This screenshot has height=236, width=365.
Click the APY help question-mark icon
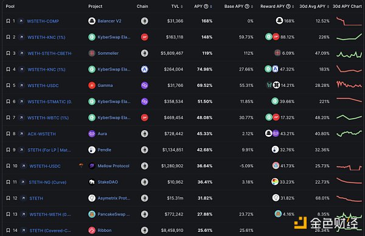[x=206, y=6]
